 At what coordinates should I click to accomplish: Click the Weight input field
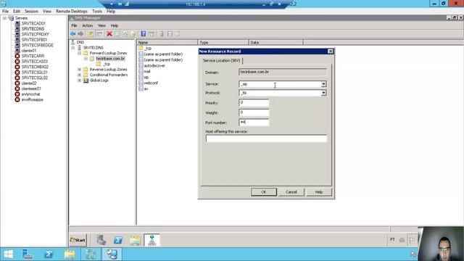254,113
